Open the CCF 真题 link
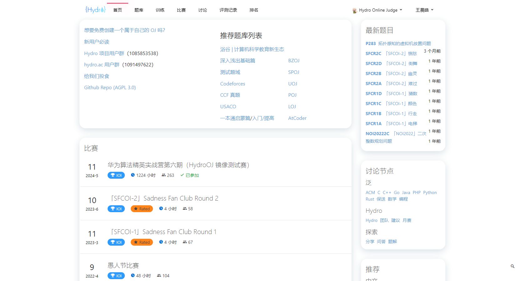Screen dimensions: 522x281 click(230, 95)
